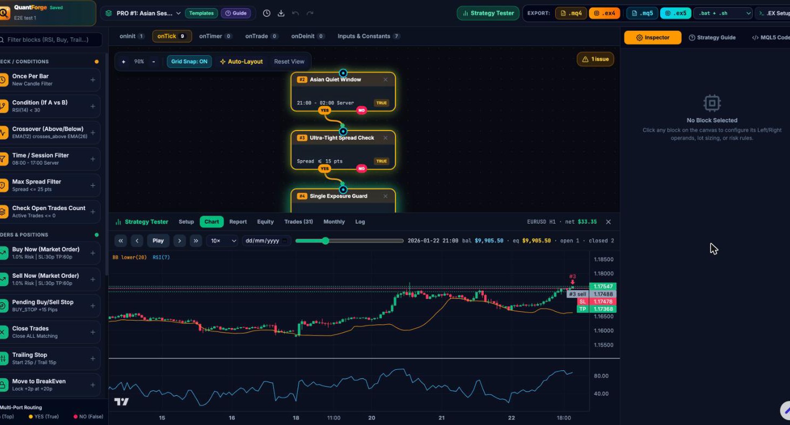This screenshot has width=790, height=425.
Task: Zoom out the canvas with the minus button
Action: pyautogui.click(x=154, y=62)
